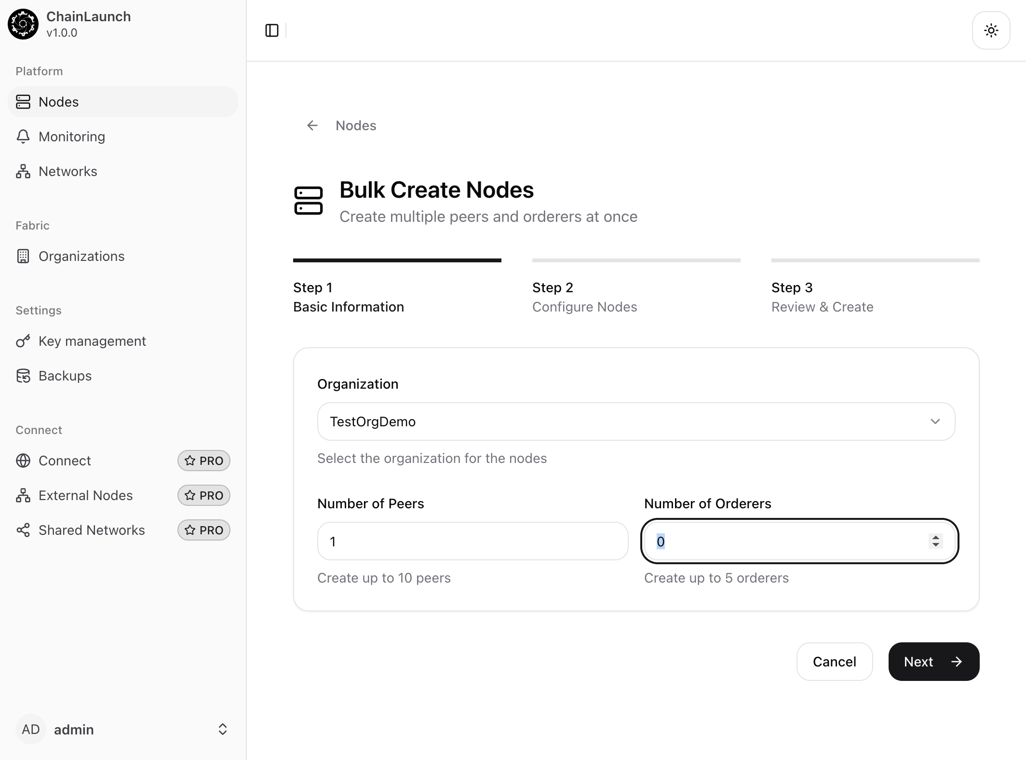Expand the admin user menu chevron
Image resolution: width=1026 pixels, height=760 pixels.
[x=222, y=729]
